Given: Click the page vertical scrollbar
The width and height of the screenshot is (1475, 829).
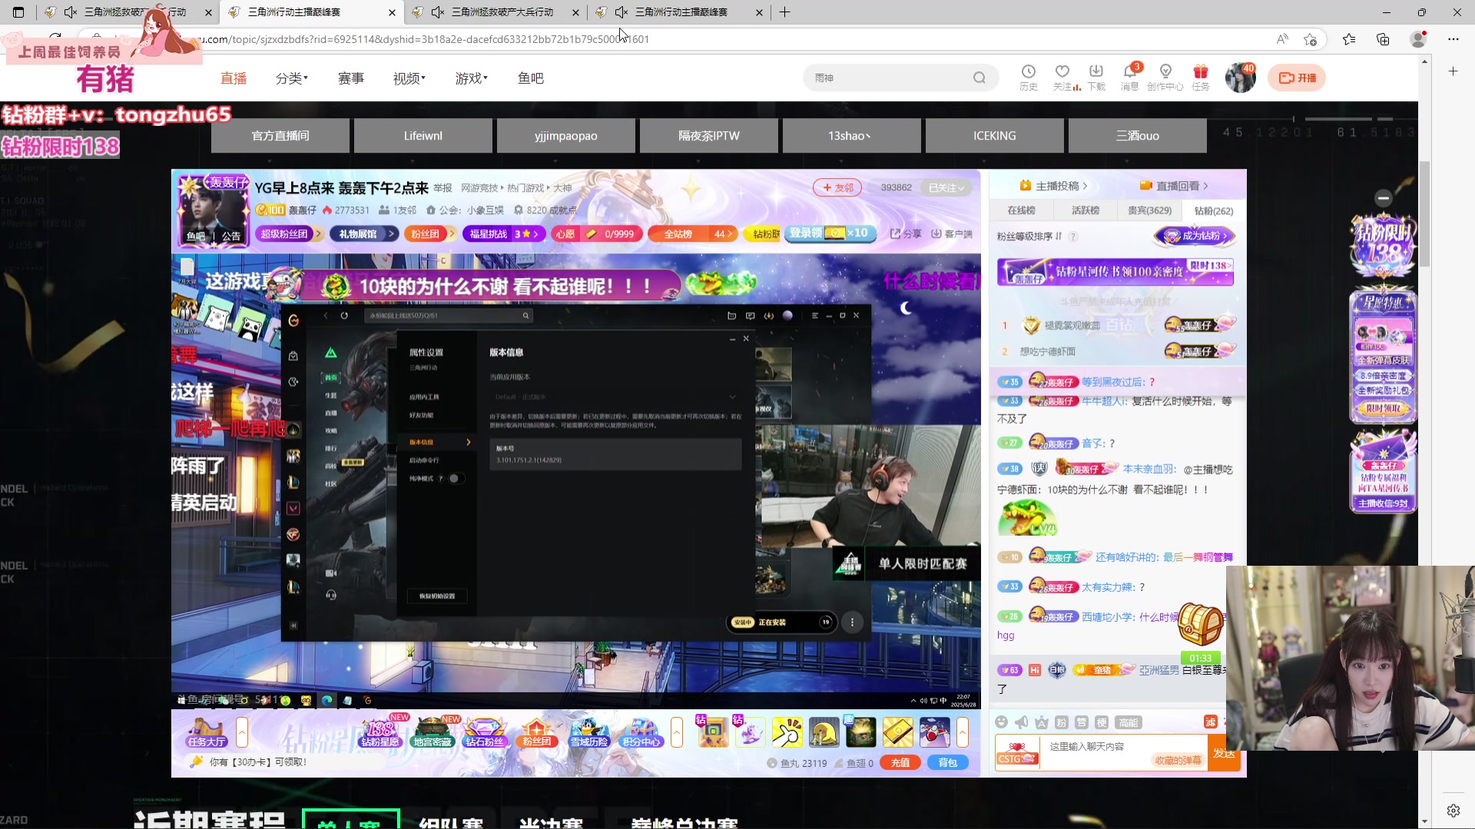Looking at the screenshot, I should [x=1424, y=215].
